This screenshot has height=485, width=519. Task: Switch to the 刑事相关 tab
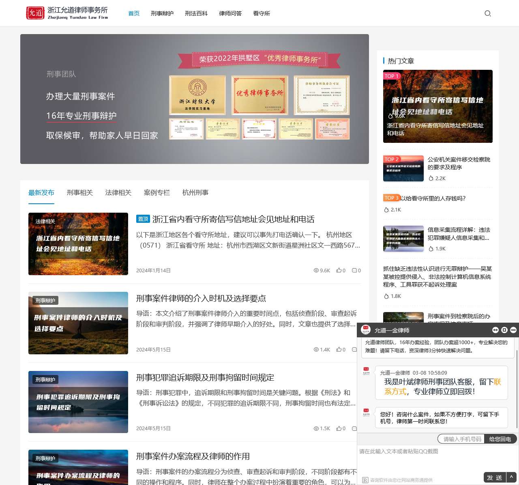point(80,192)
